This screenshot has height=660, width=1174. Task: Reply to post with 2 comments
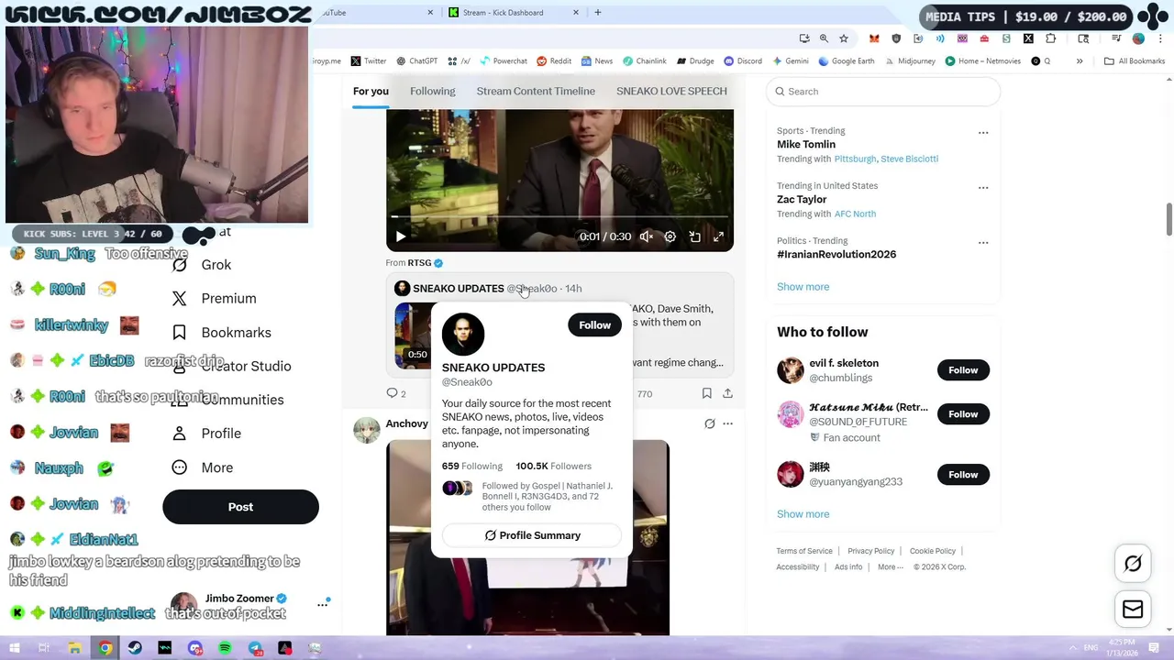click(x=396, y=393)
